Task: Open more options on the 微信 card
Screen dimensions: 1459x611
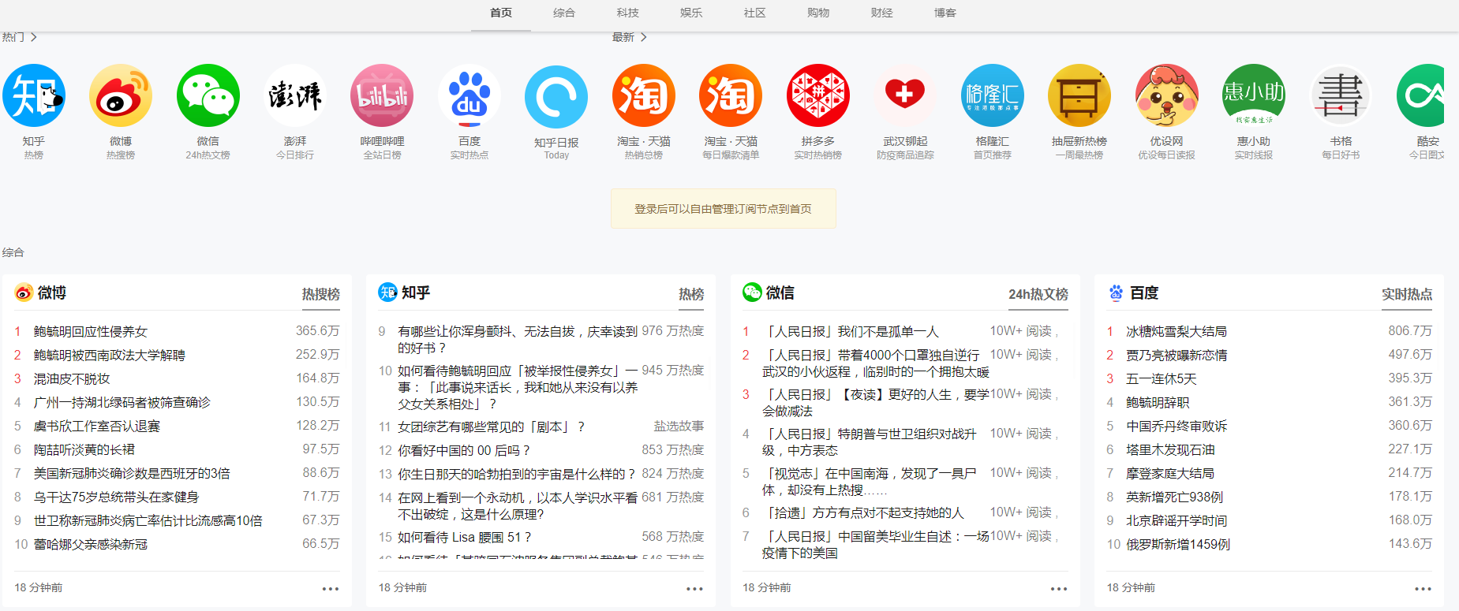Action: point(1059,589)
